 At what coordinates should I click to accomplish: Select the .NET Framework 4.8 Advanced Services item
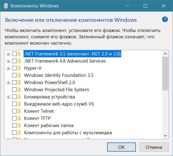(x=65, y=61)
